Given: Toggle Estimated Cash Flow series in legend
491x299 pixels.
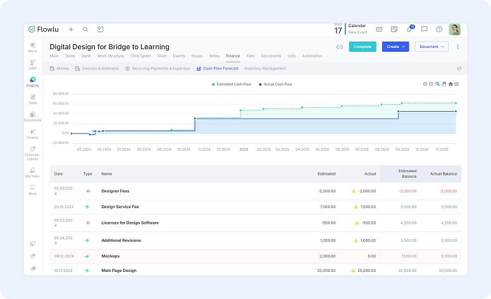Looking at the screenshot, I should [232, 84].
